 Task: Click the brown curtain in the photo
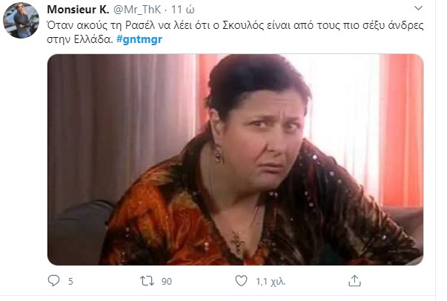[121, 125]
